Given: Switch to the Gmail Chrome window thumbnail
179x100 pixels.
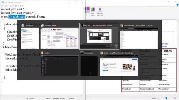Looking at the screenshot, I should click(x=119, y=66).
